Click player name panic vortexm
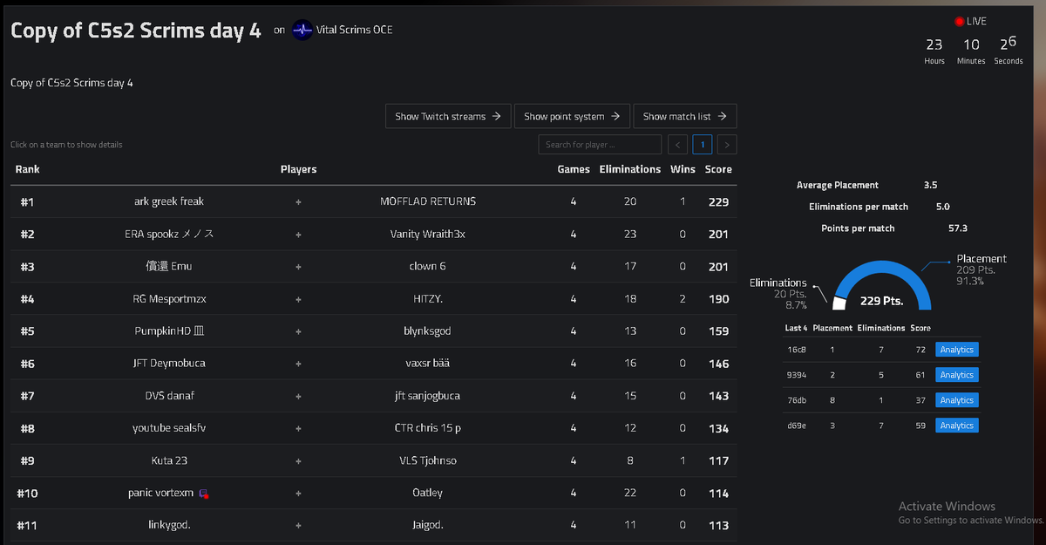Image resolution: width=1046 pixels, height=545 pixels. point(161,493)
